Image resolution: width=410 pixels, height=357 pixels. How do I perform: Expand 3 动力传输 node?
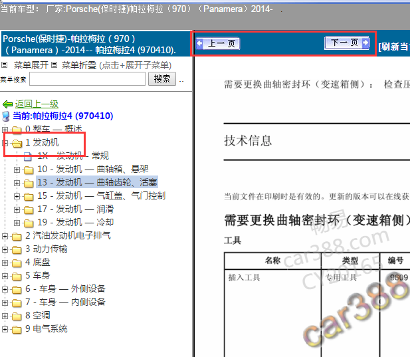5,249
